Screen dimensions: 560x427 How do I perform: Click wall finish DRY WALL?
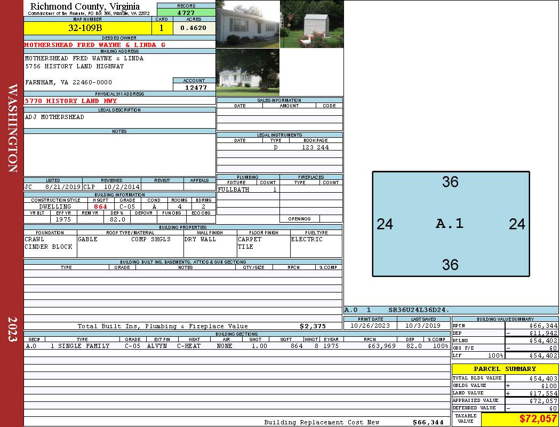(200, 239)
